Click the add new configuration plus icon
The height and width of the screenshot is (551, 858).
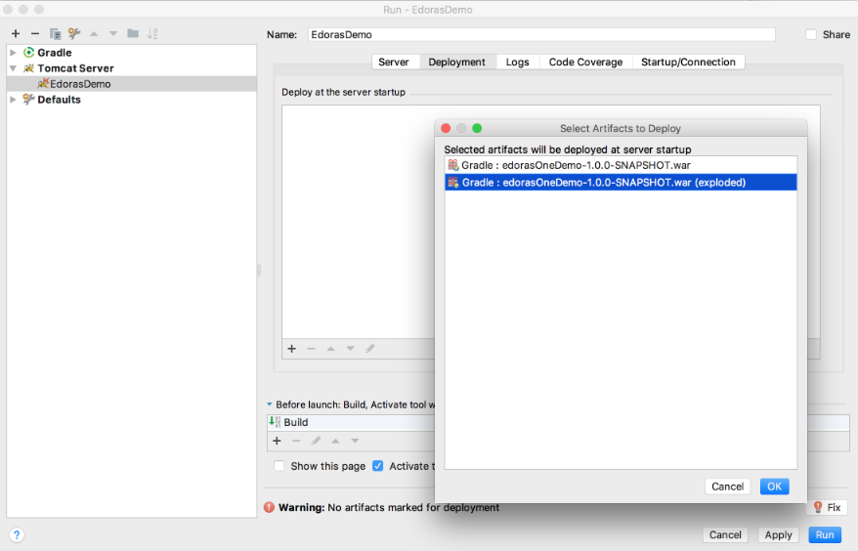[16, 34]
